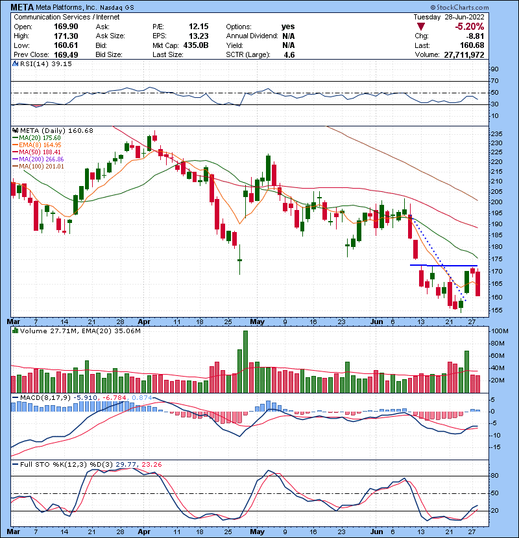Click the 90 level on the RSI axis
This screenshot has width=519, height=538.
pyautogui.click(x=494, y=69)
